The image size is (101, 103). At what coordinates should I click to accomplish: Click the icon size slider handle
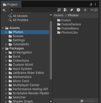coord(82,101)
